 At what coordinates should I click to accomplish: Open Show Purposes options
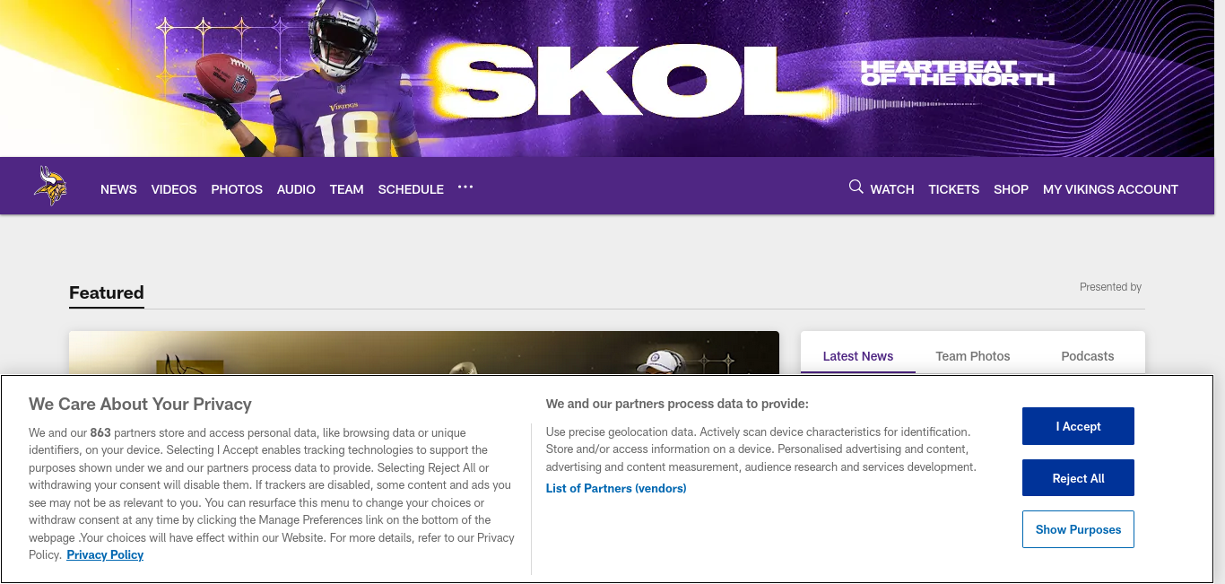[x=1078, y=529]
